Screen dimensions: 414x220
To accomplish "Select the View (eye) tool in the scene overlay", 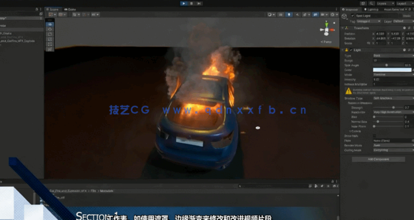I will click(x=50, y=24).
